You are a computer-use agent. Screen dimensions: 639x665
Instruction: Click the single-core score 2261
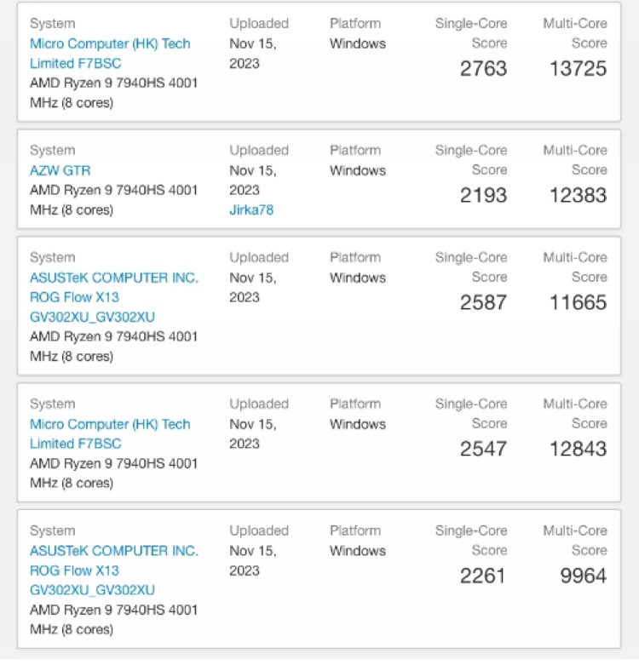pos(483,576)
